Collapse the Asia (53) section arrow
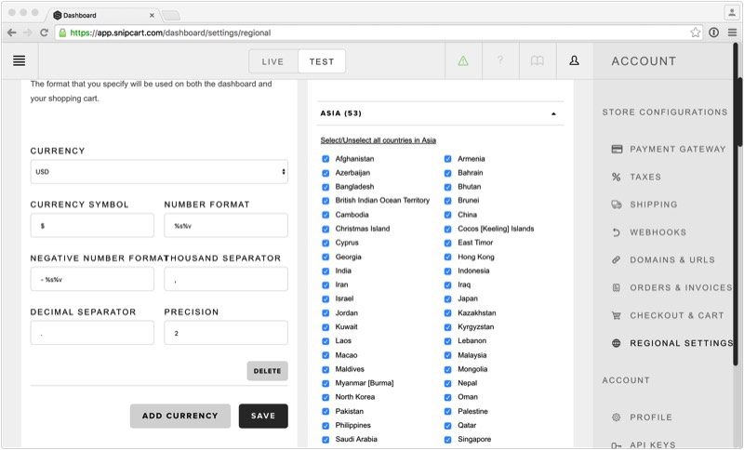This screenshot has height=450, width=744. pos(553,113)
